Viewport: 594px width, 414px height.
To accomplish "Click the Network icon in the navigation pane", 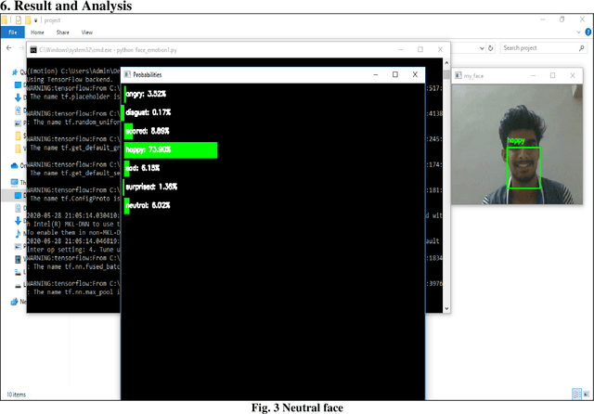I will [15, 302].
